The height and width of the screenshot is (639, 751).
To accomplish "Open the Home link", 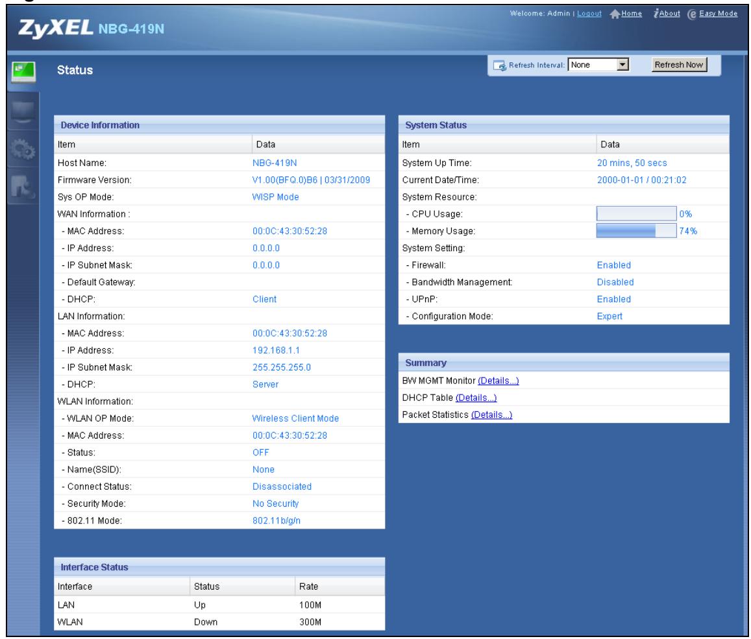I will [x=632, y=14].
